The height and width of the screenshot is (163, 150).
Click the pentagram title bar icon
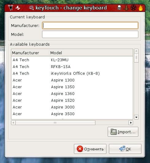pyautogui.click(x=133, y=8)
